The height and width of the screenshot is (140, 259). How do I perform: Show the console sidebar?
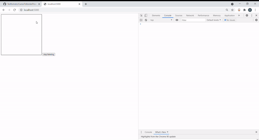click(141, 20)
